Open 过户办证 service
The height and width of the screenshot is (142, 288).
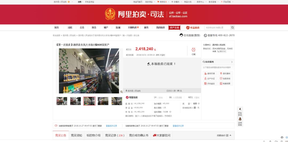(x=210, y=79)
